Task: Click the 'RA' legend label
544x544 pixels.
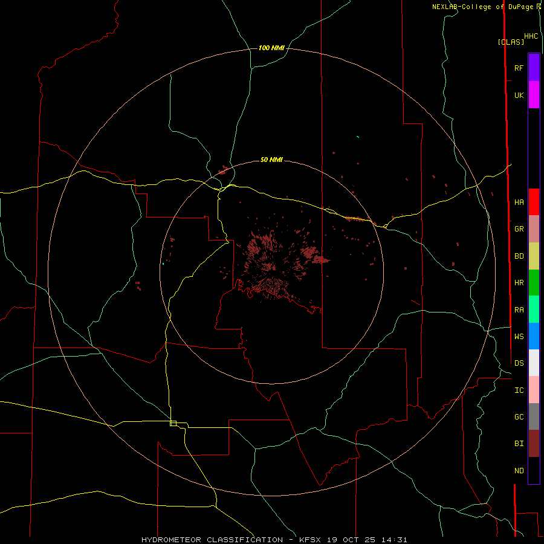Action: click(519, 310)
